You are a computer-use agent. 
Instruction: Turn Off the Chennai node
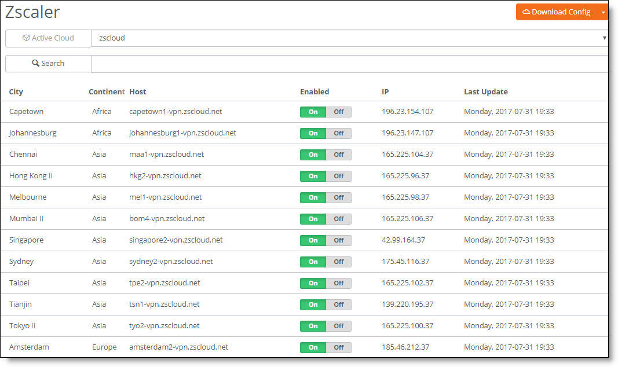tap(339, 155)
